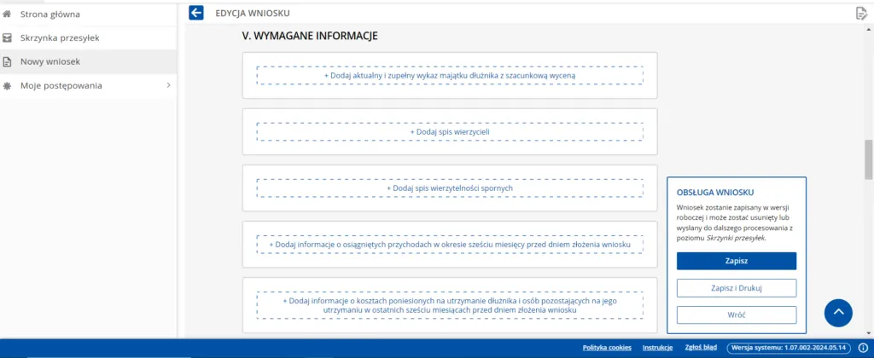Open the Instrukcje link in footer
This screenshot has width=874, height=358.
[x=658, y=348]
